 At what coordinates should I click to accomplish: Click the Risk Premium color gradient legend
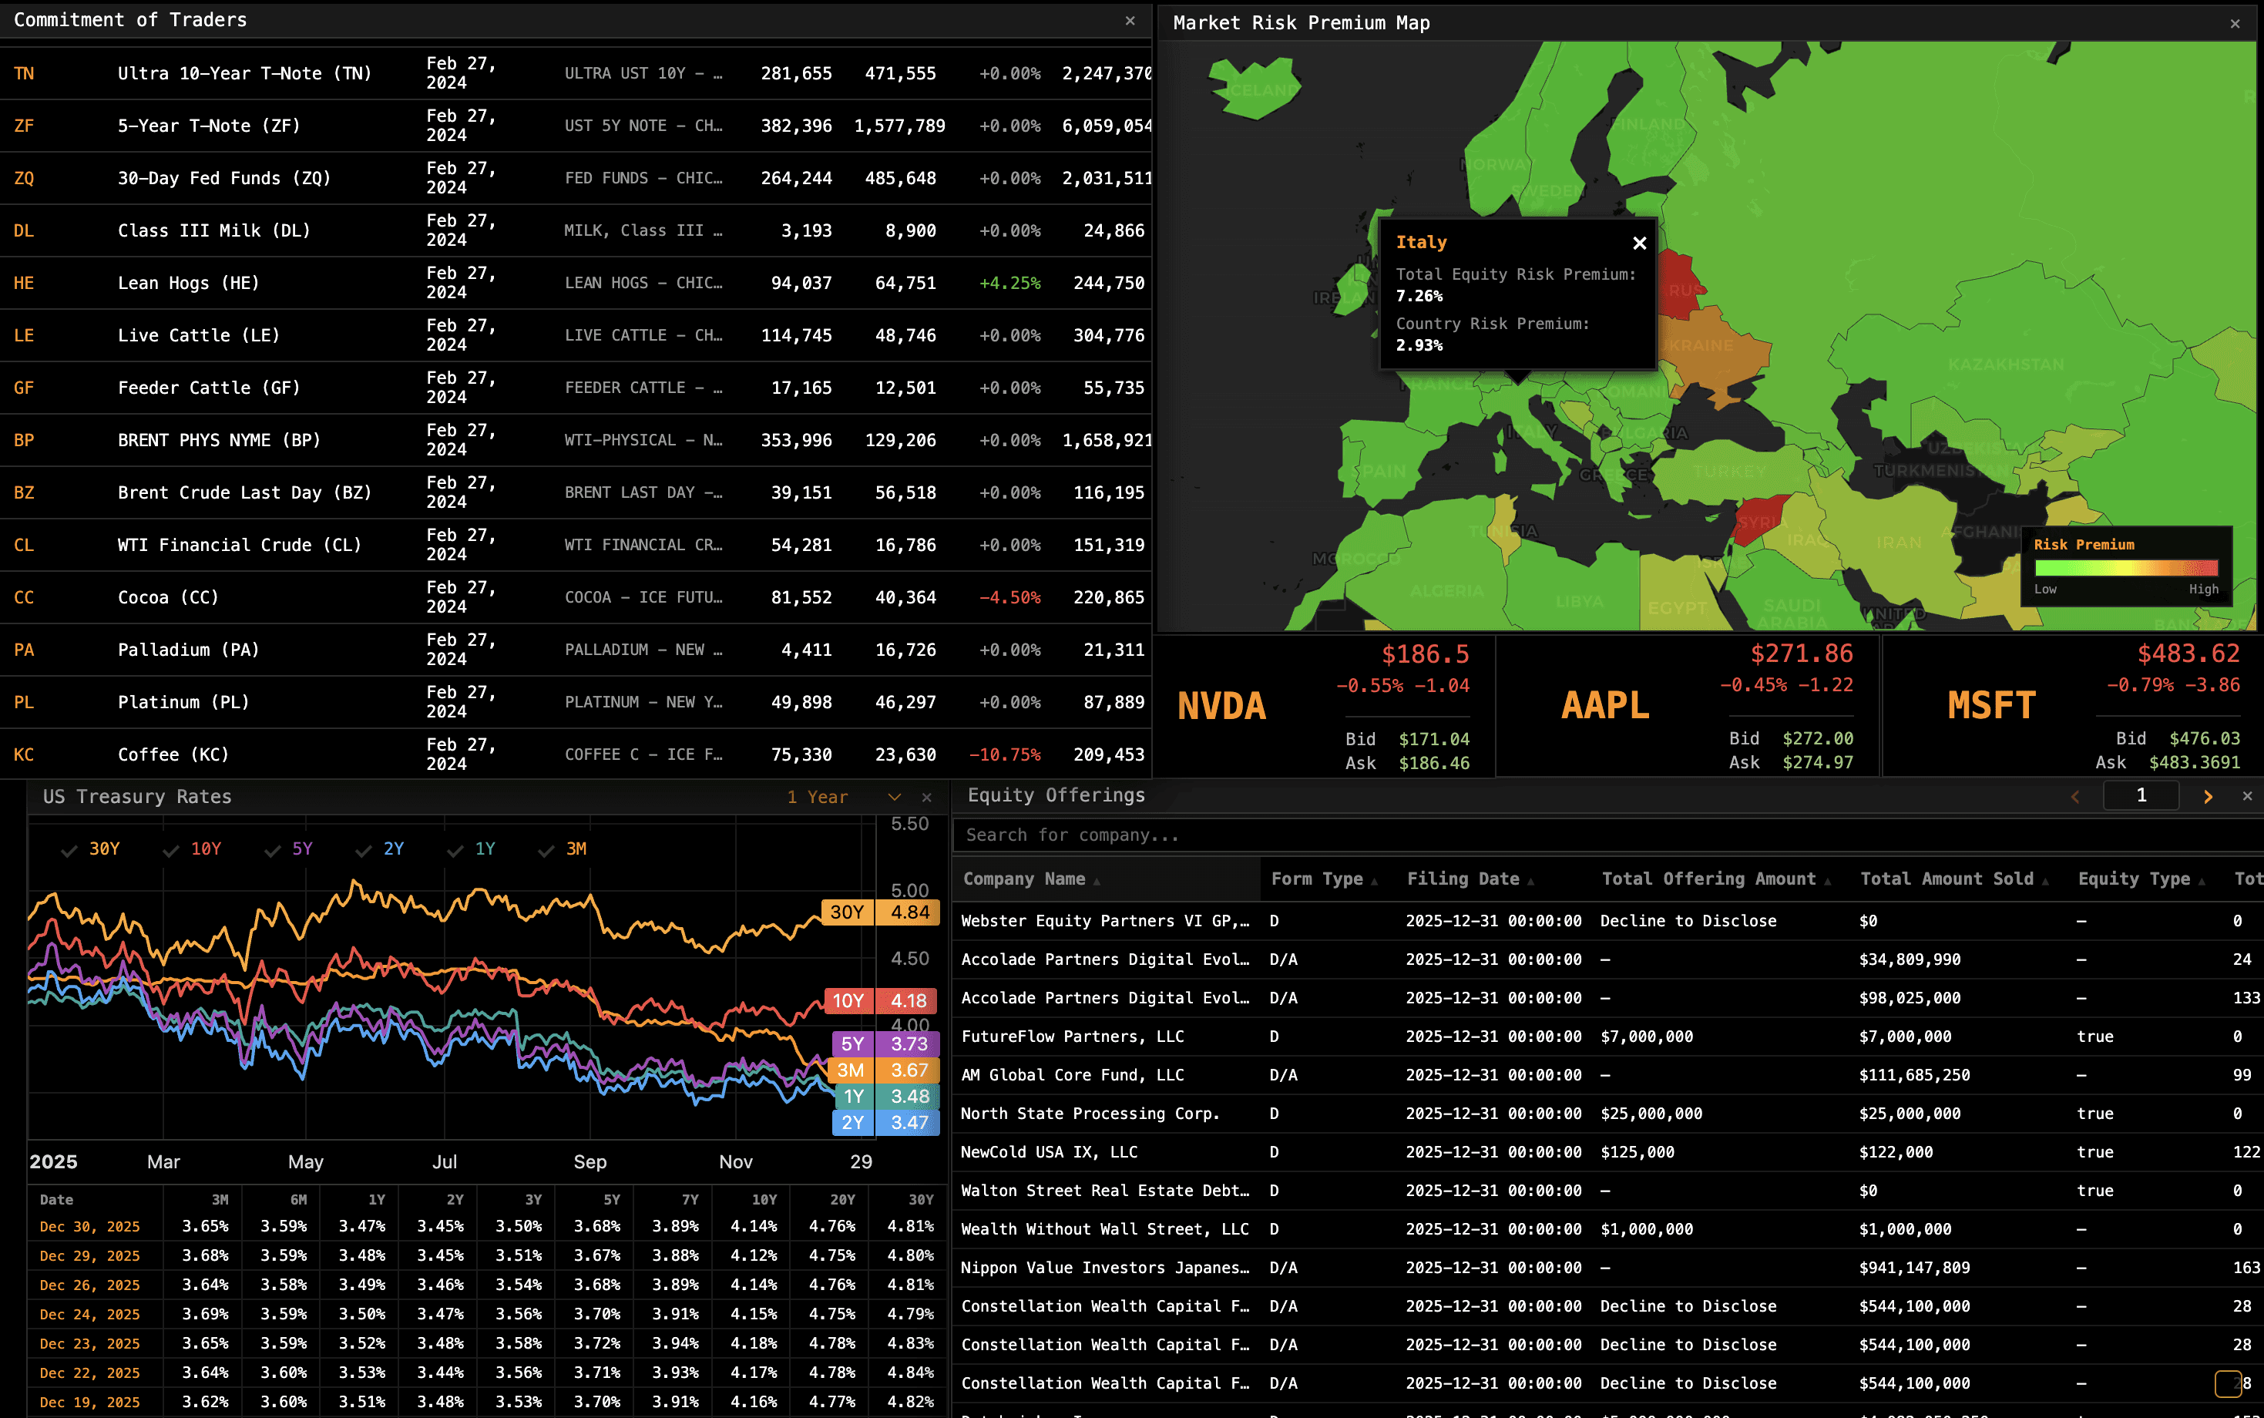pyautogui.click(x=2125, y=568)
